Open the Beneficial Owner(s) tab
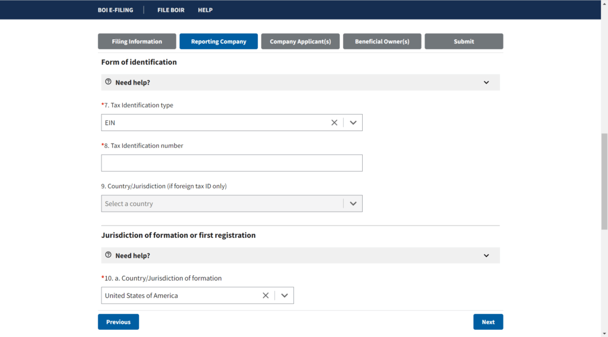 [x=382, y=42]
